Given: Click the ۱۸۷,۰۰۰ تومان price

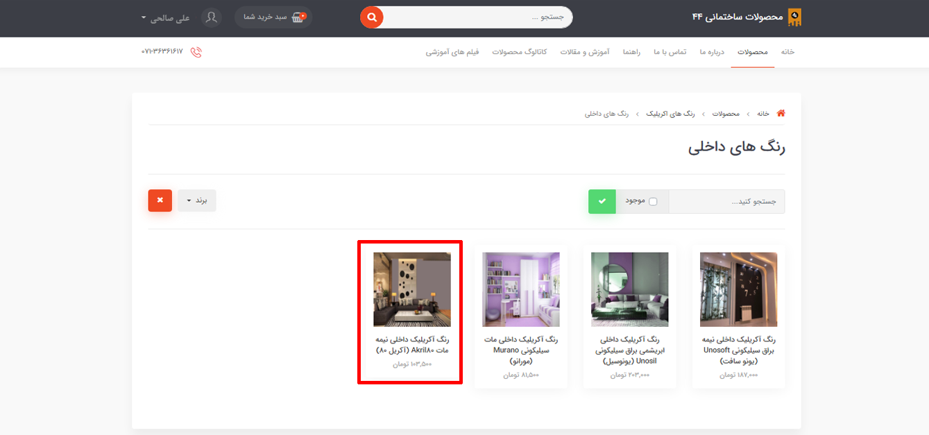Looking at the screenshot, I should pos(738,375).
